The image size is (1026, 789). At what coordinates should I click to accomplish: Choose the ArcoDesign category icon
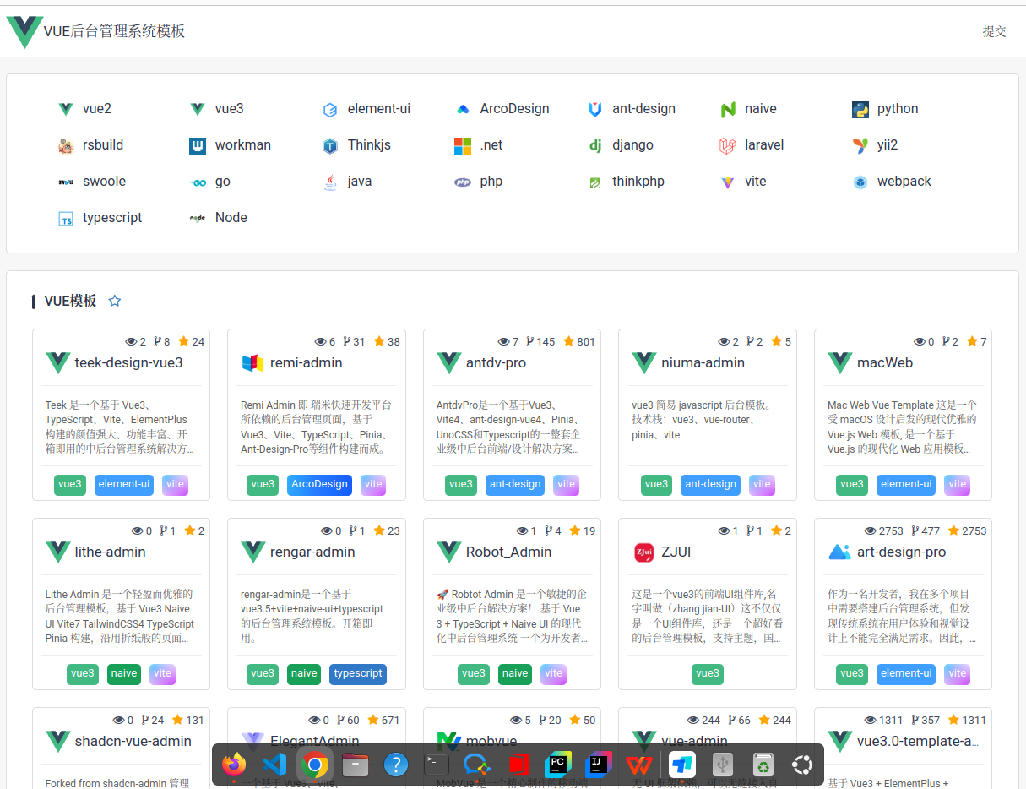(463, 109)
